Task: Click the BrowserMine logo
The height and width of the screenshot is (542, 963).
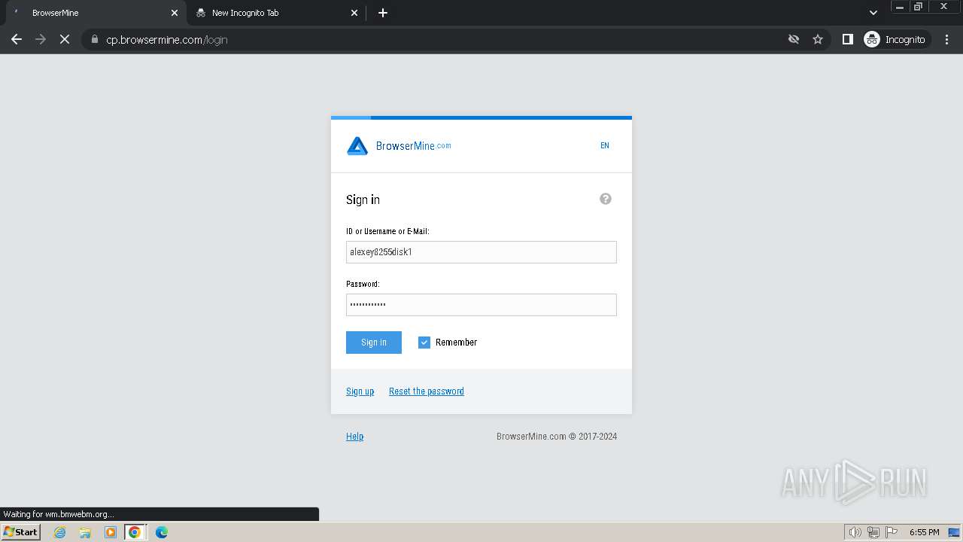Action: pyautogui.click(x=399, y=146)
